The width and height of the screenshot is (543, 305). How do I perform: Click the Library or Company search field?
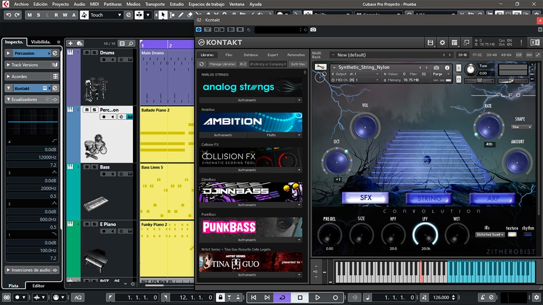(268, 64)
